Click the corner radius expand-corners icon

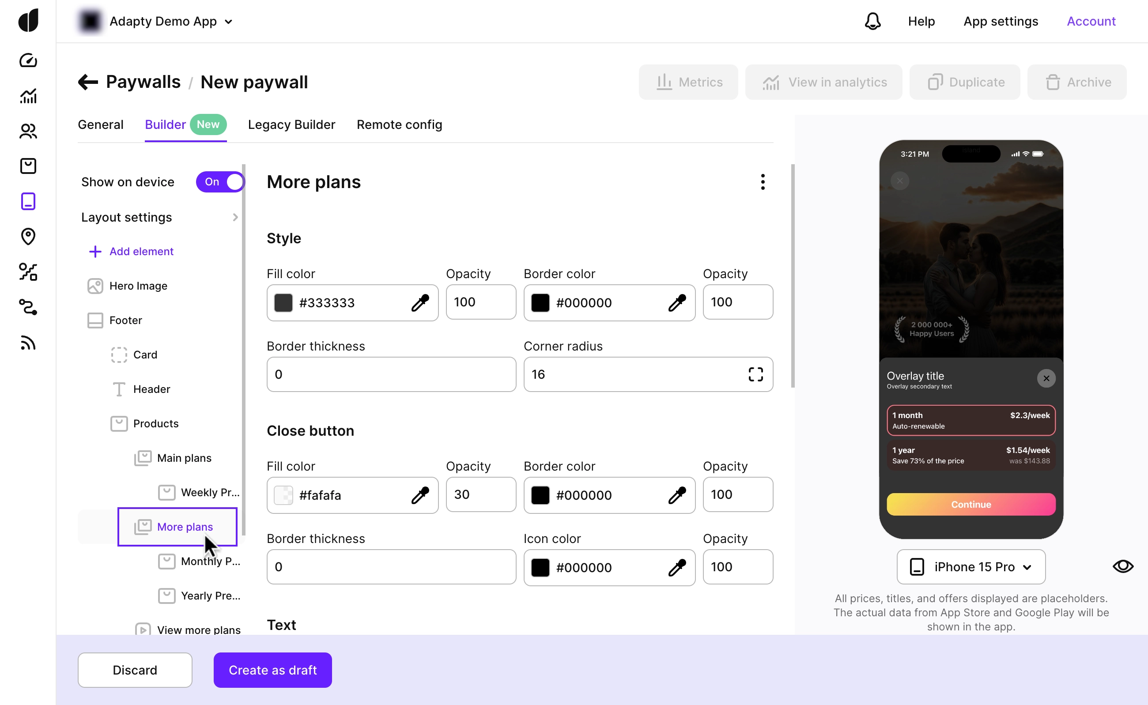pyautogui.click(x=755, y=374)
